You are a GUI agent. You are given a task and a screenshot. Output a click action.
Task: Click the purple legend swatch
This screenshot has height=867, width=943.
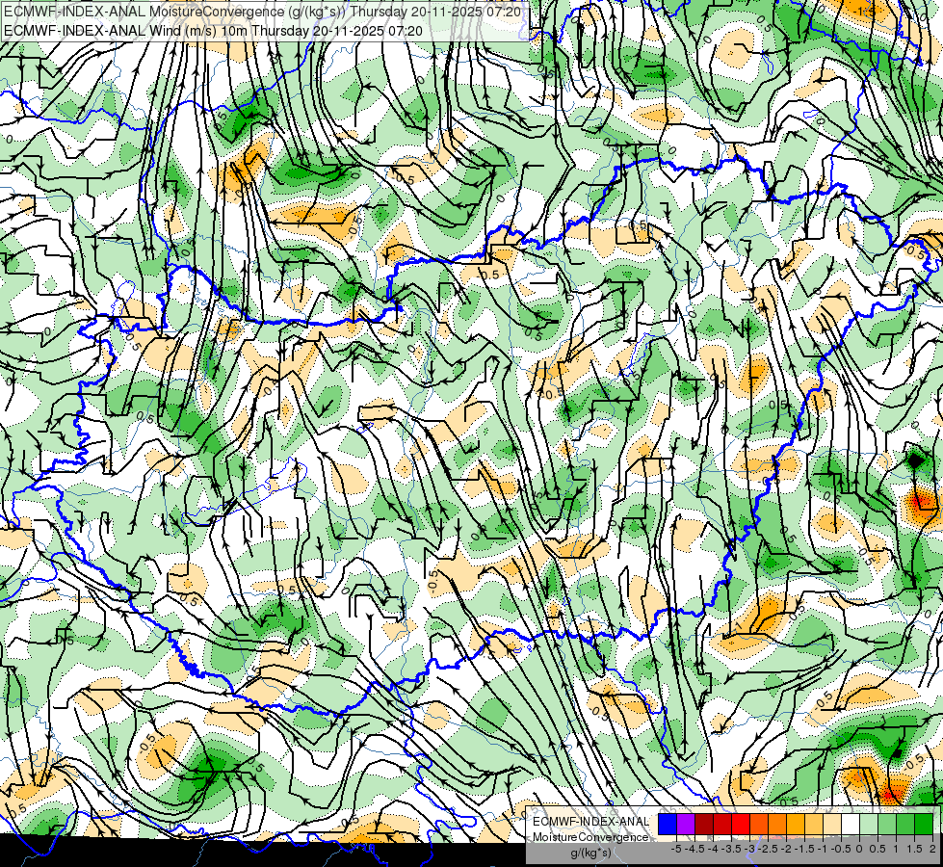(686, 825)
